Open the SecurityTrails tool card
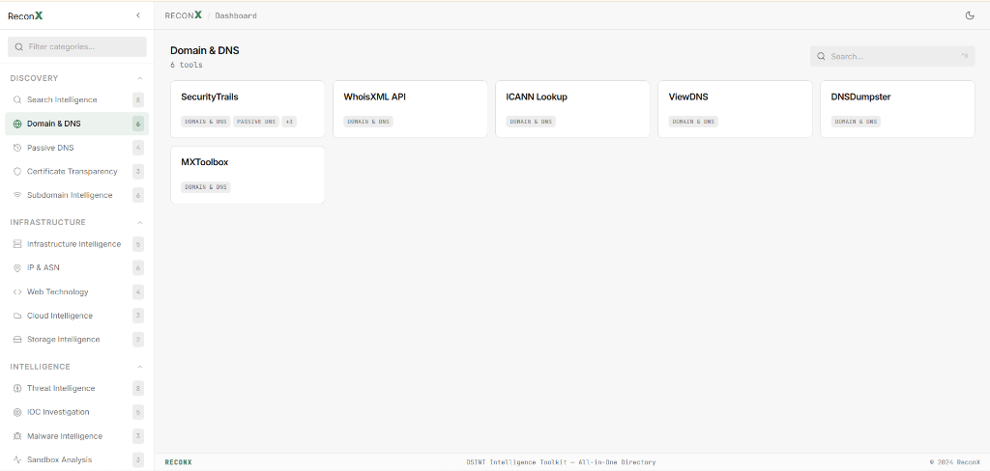This screenshot has width=990, height=471. pyautogui.click(x=247, y=109)
